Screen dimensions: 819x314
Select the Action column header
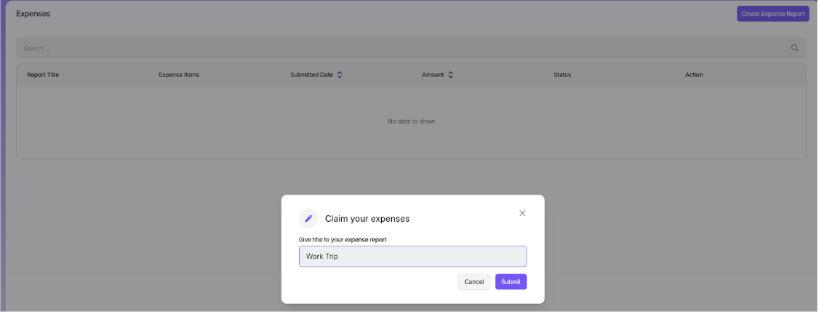pos(694,75)
